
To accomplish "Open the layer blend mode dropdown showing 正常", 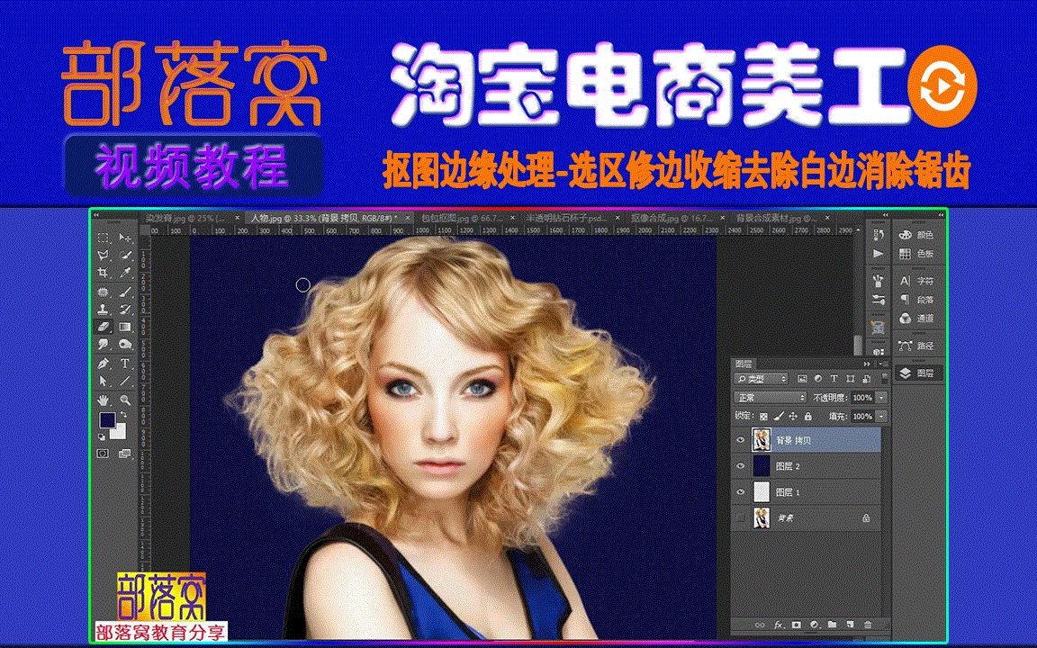I will coord(770,397).
